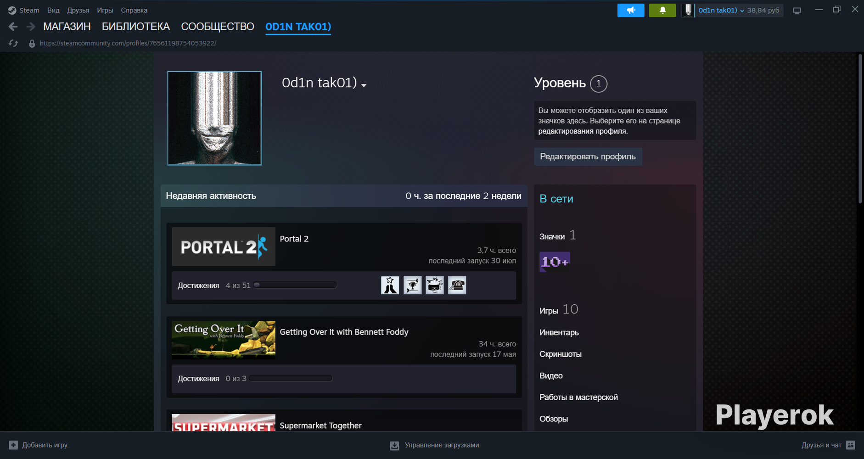Click the Portal 2 game title
The image size is (864, 459).
294,239
